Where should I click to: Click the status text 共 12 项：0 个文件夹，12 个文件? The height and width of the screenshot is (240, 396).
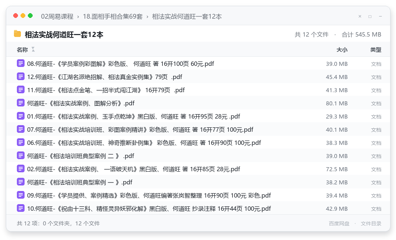pyautogui.click(x=58, y=224)
